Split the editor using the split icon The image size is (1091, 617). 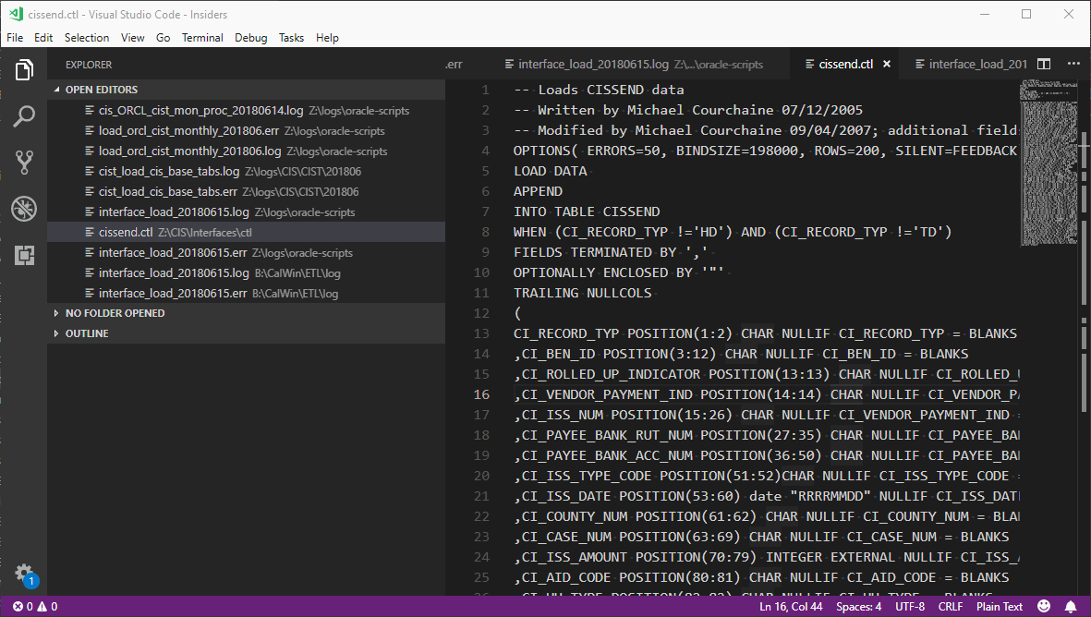(x=1044, y=64)
